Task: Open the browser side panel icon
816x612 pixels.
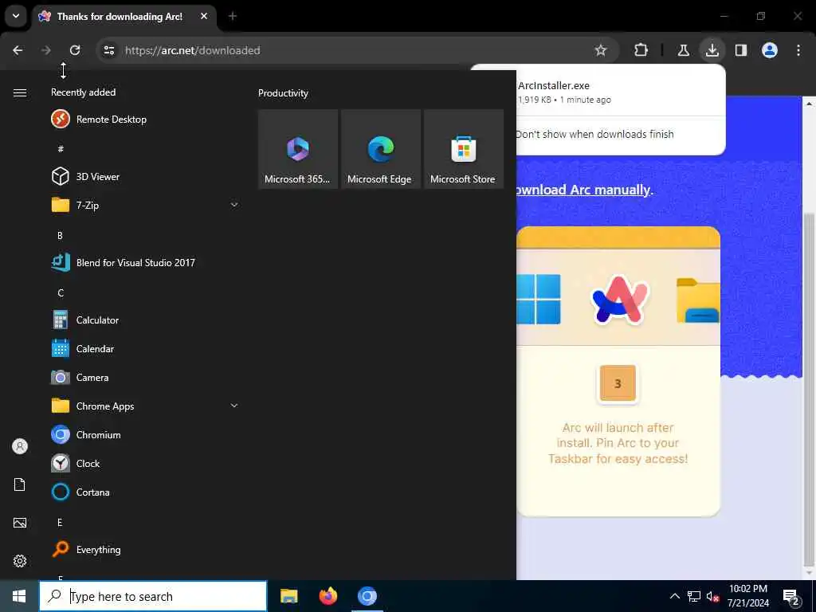Action: pos(741,50)
